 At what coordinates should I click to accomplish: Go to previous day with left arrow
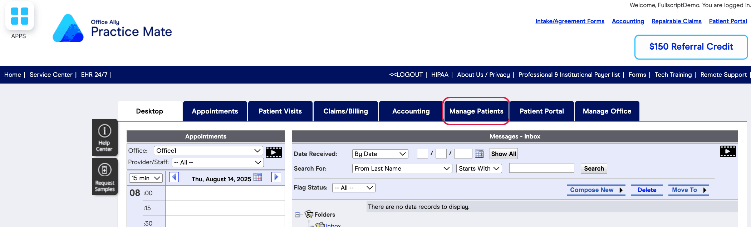[x=174, y=177]
